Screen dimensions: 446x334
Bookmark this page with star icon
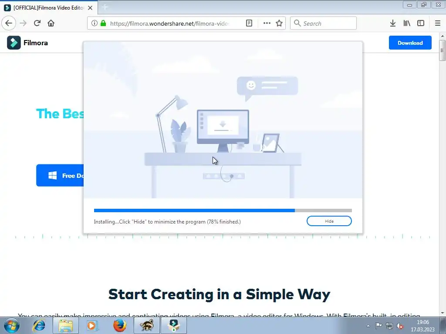[279, 23]
